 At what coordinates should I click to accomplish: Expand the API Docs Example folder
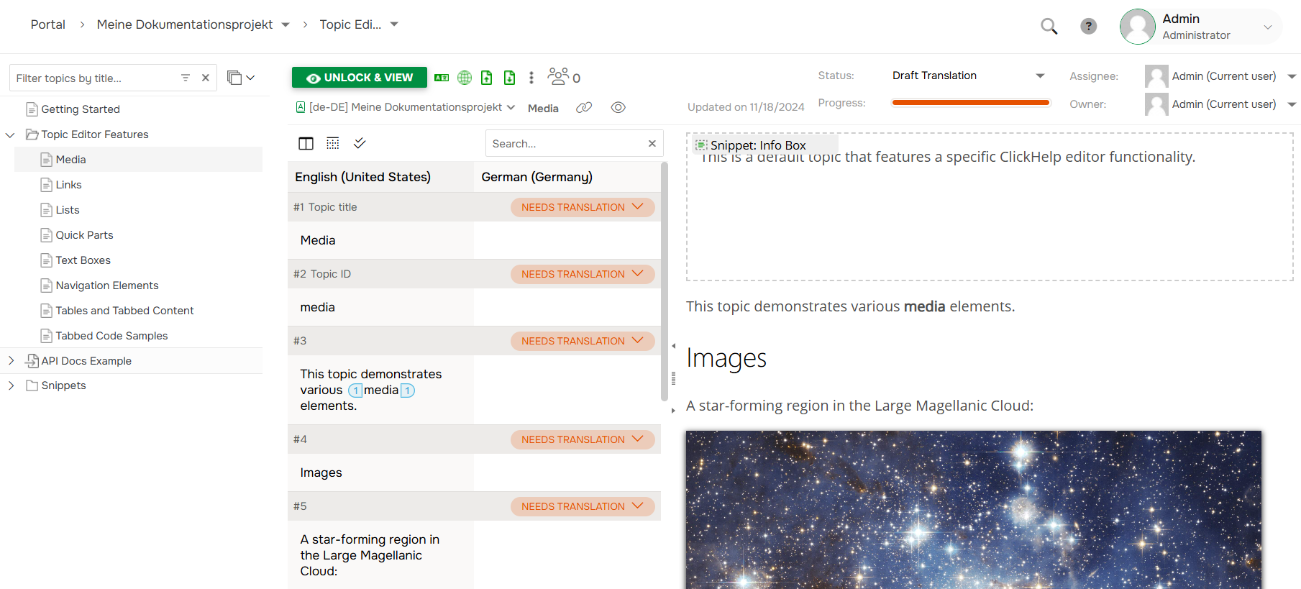11,361
